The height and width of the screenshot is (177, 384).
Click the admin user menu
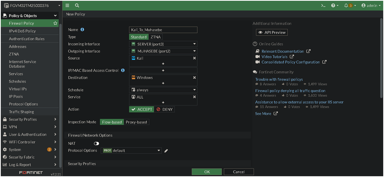371,5
